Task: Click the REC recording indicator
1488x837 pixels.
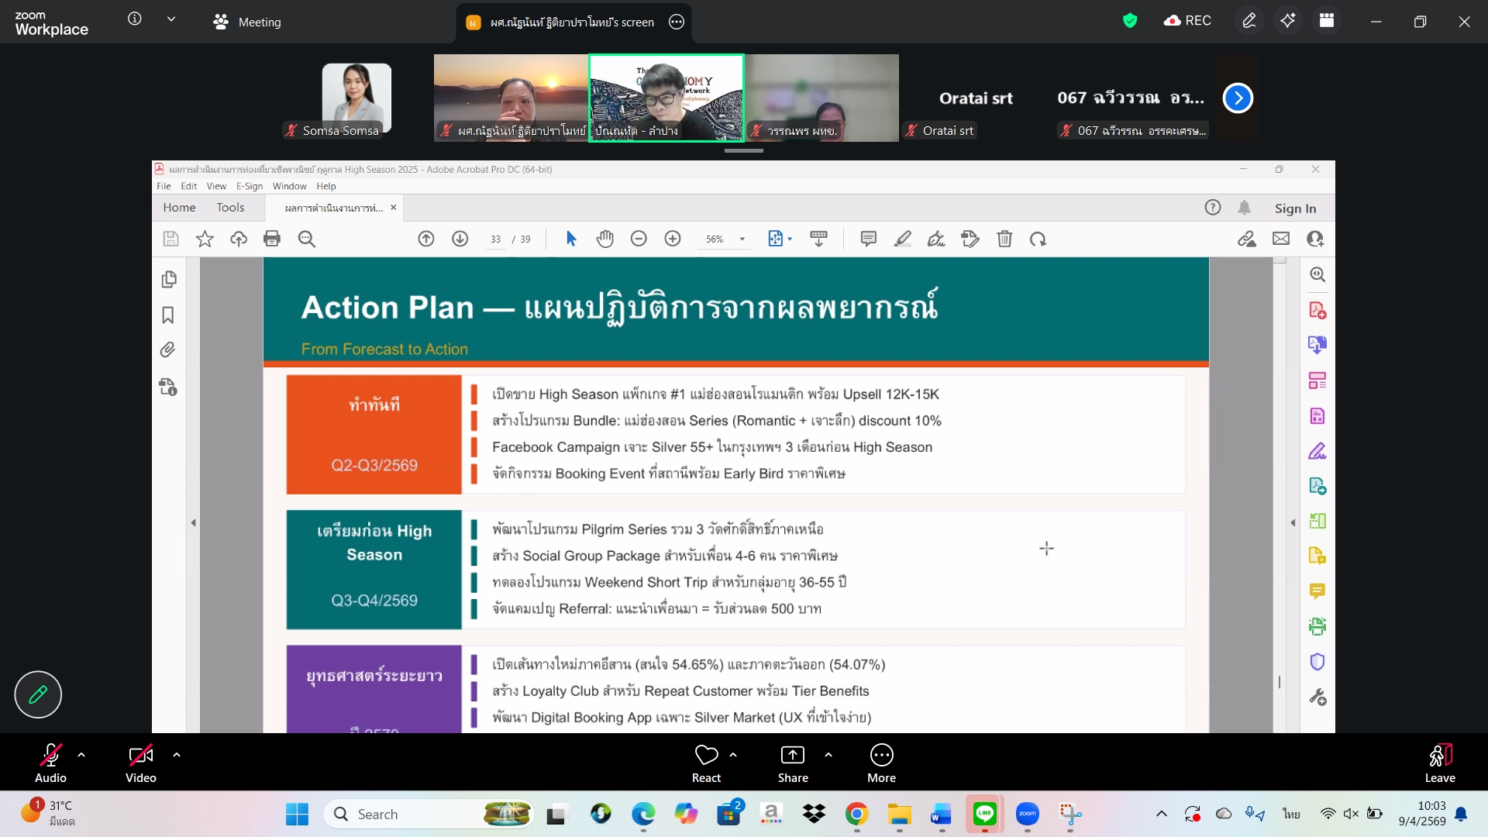Action: 1187,21
